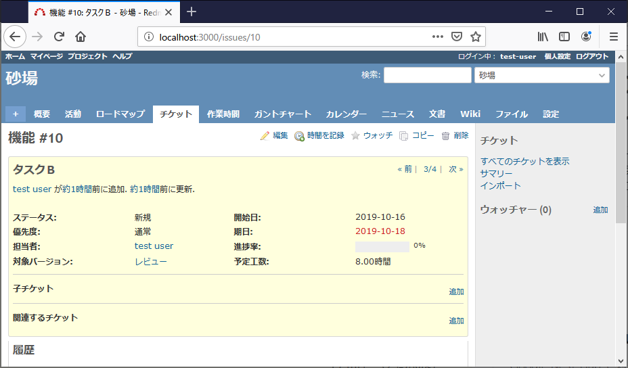Screen dimensions: 628x368
Task: Click inside the 検索 search field
Action: [x=427, y=75]
